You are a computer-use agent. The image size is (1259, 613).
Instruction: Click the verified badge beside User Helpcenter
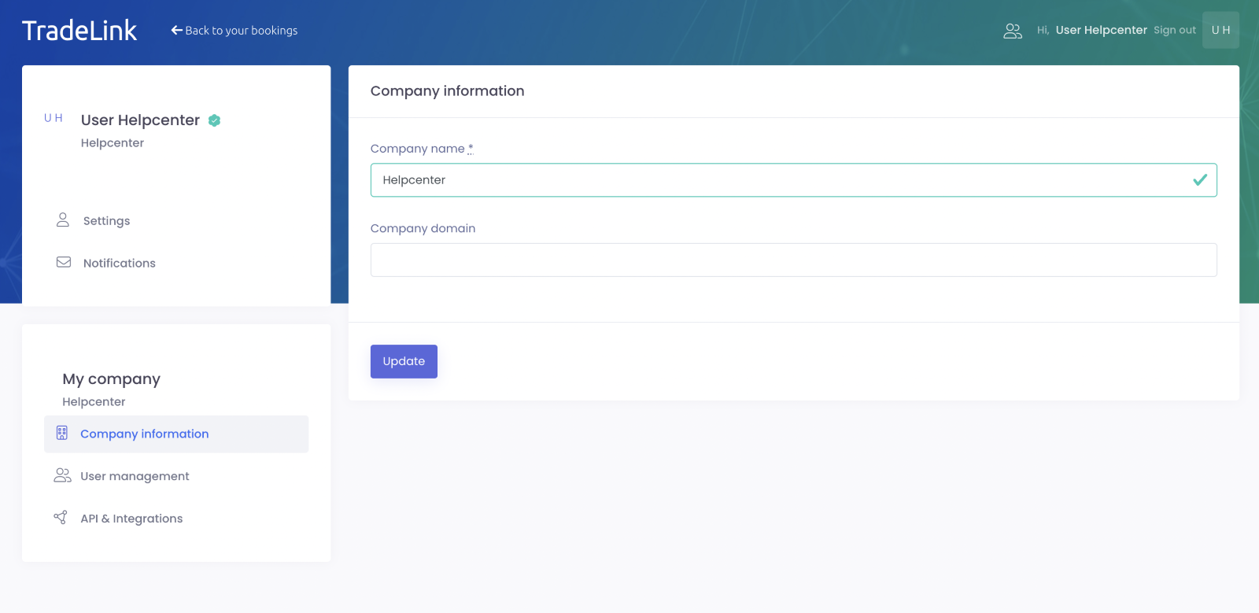coord(215,120)
